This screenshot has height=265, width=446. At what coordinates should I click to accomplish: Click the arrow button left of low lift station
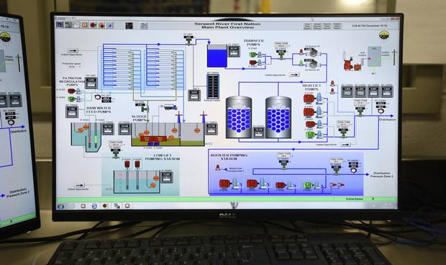[79, 185]
